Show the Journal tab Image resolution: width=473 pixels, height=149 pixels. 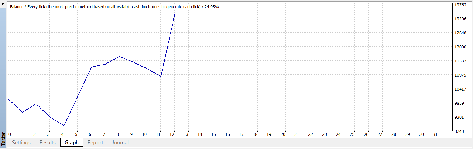point(120,143)
